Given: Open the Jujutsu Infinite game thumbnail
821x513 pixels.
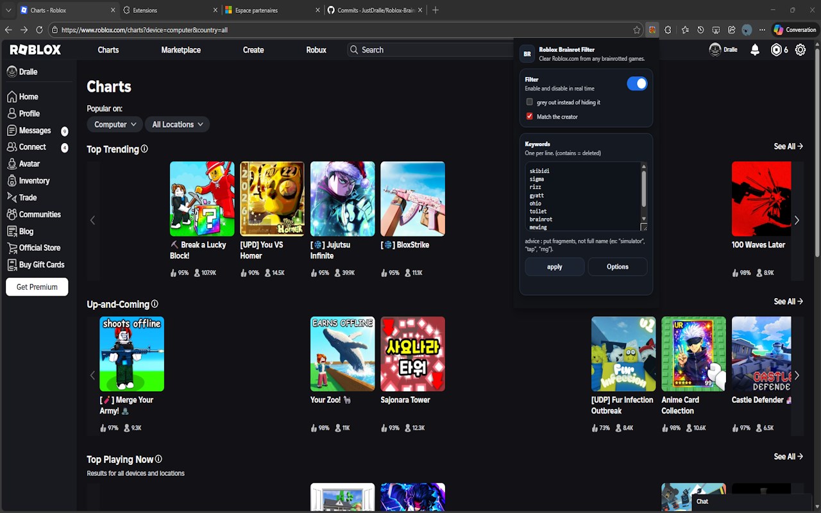Looking at the screenshot, I should [x=343, y=199].
